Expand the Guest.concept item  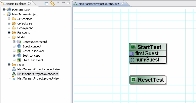(x=14, y=46)
